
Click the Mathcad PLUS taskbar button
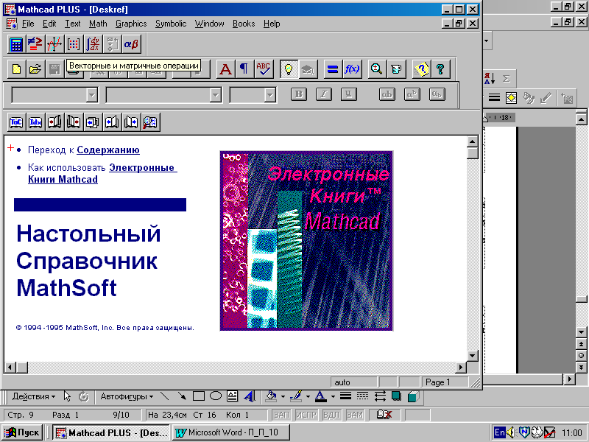(111, 432)
